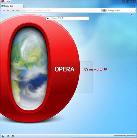Open password manager key icon
The width and height of the screenshot is (137, 138).
point(17,11)
